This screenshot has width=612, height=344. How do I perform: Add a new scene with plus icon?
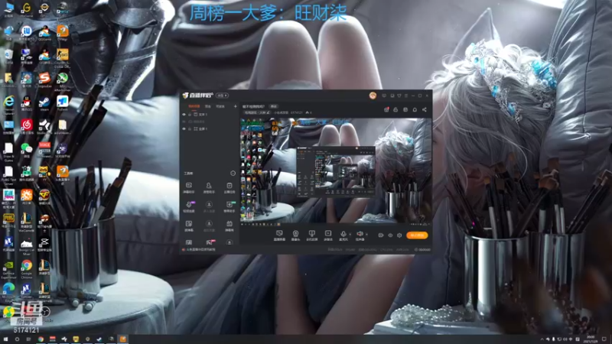[x=235, y=106]
